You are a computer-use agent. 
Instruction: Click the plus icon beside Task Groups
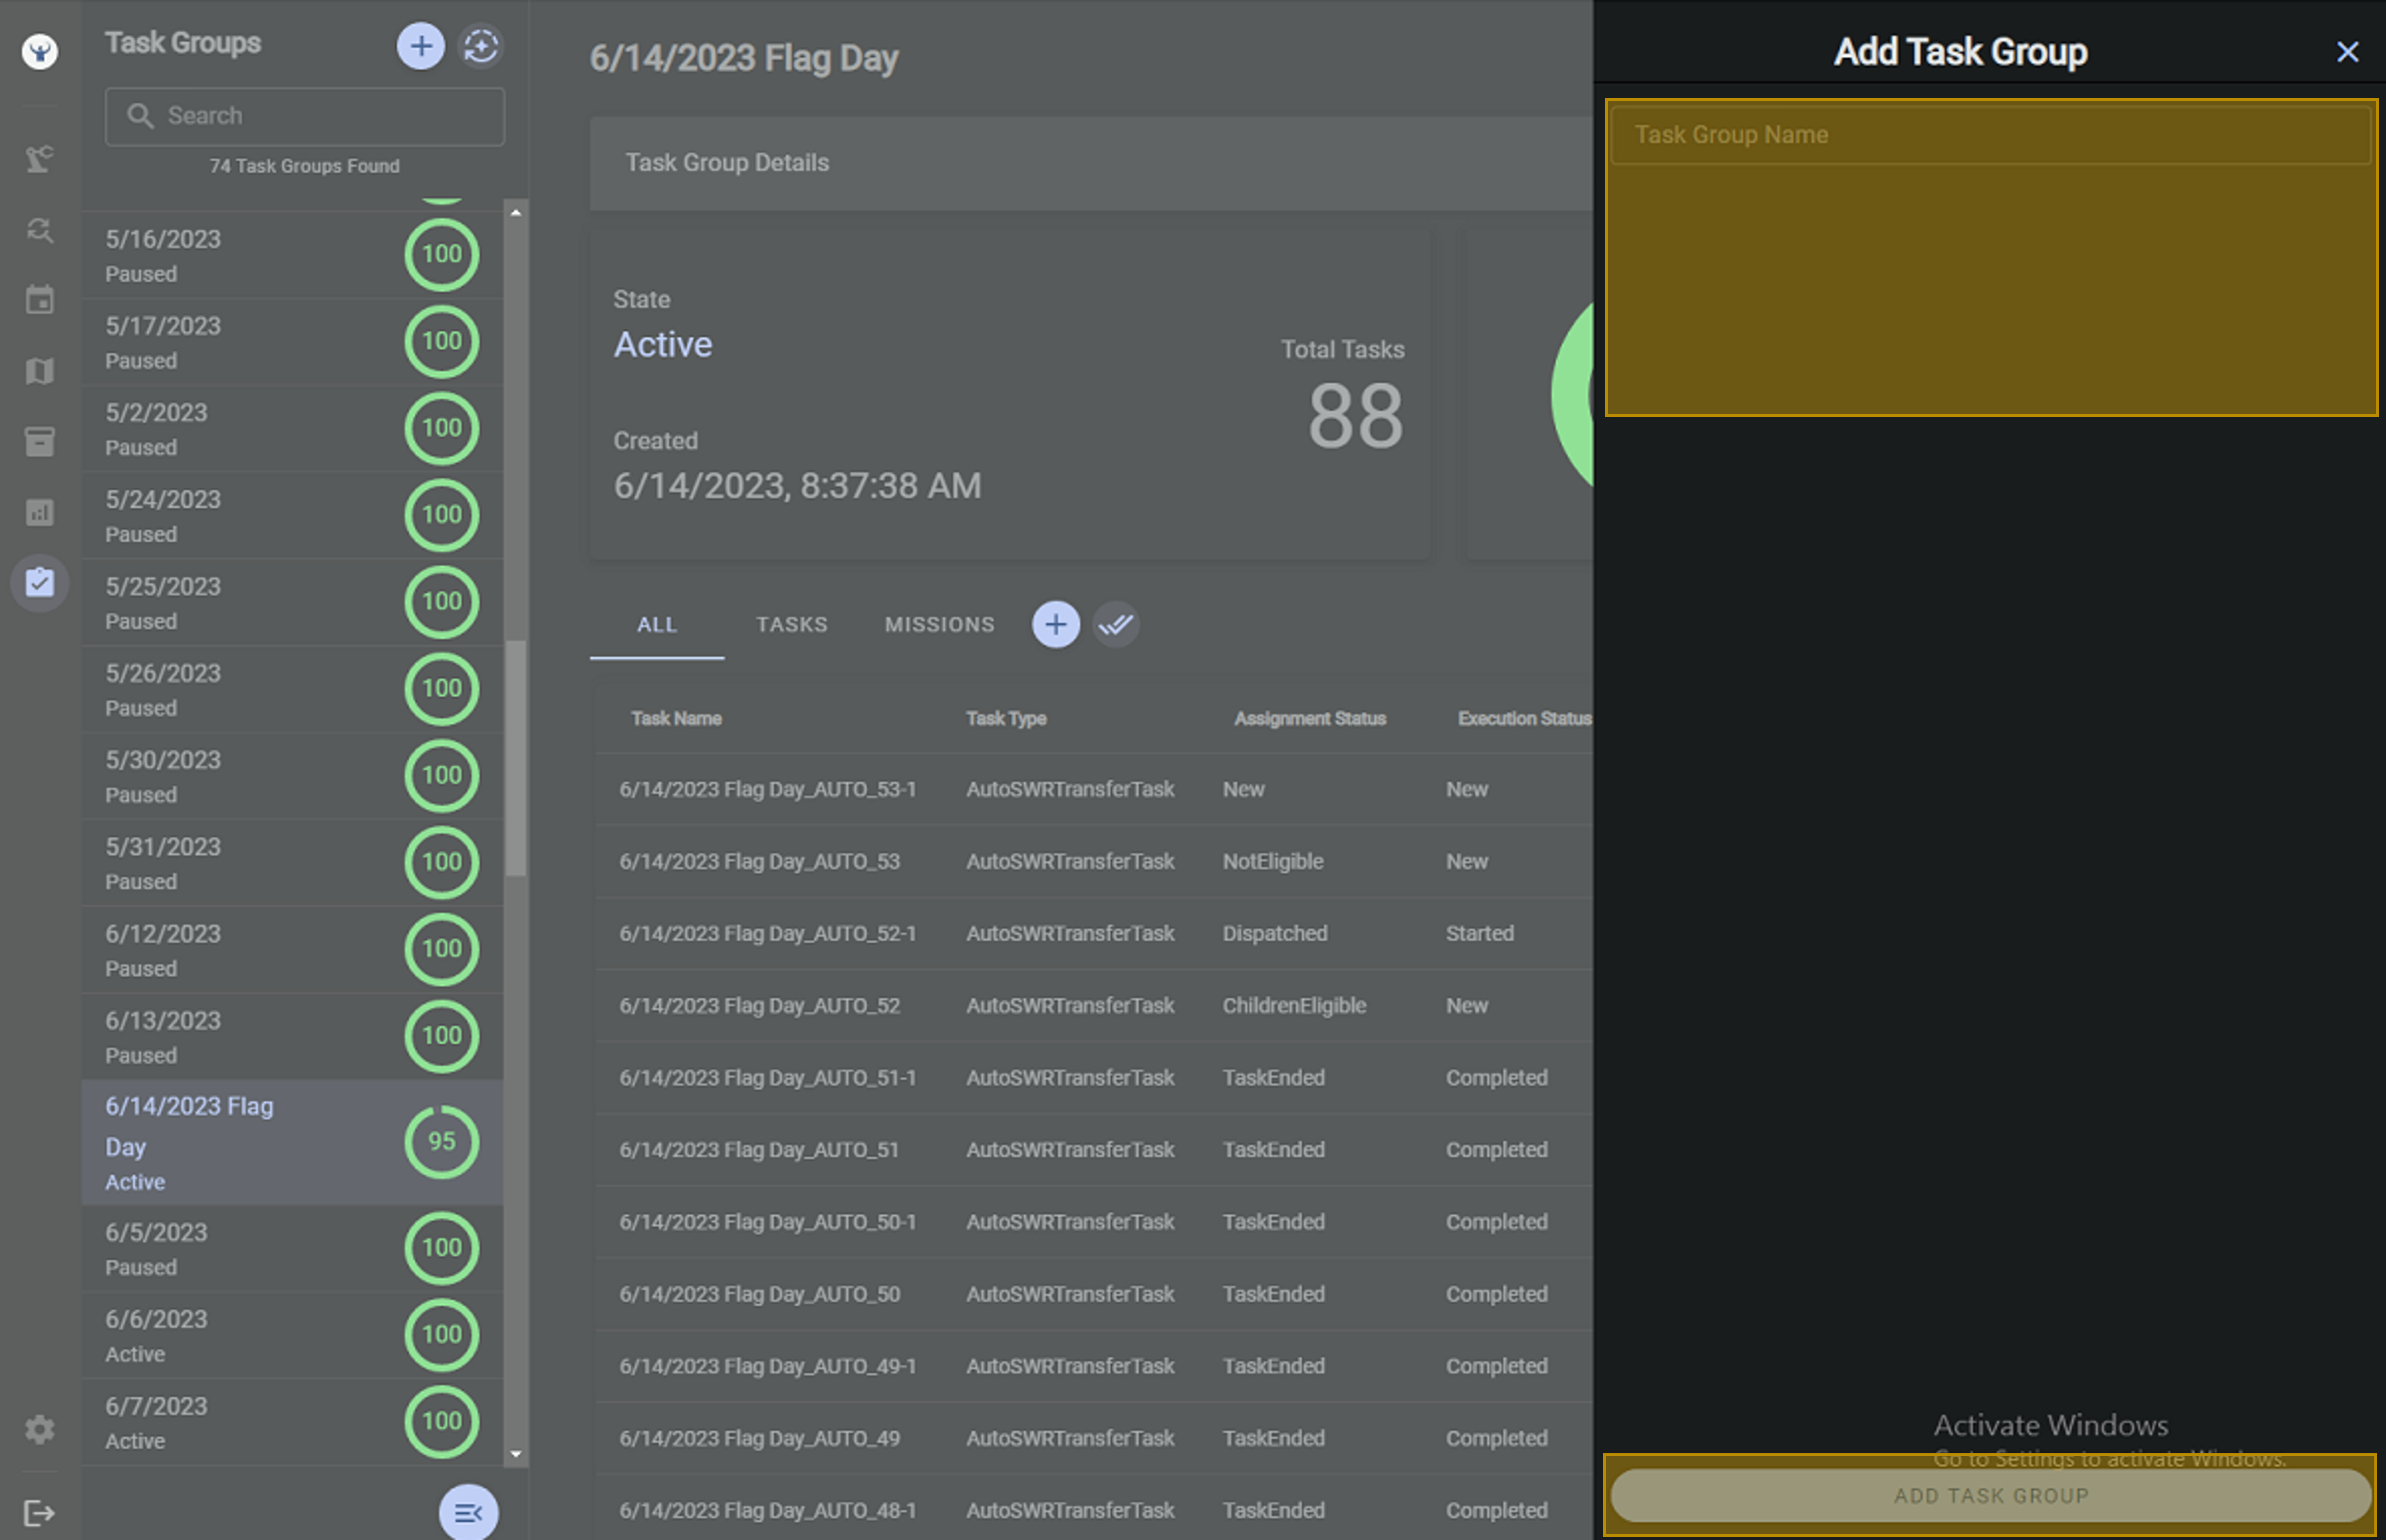421,46
